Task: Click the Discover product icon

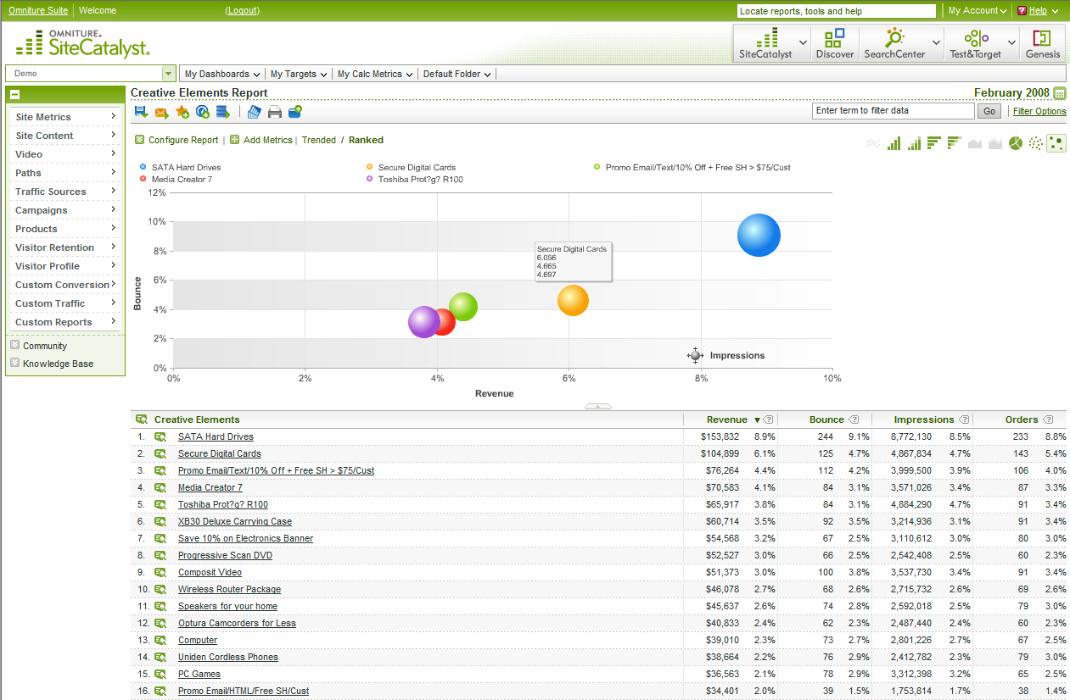Action: (834, 42)
